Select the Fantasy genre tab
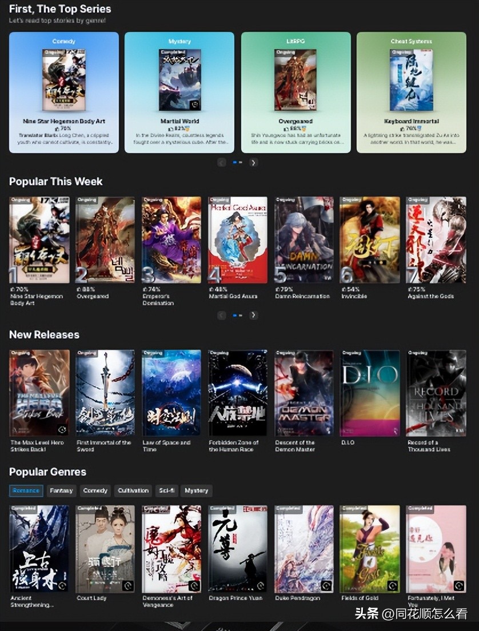Viewport: 479px width, 631px height. [61, 490]
